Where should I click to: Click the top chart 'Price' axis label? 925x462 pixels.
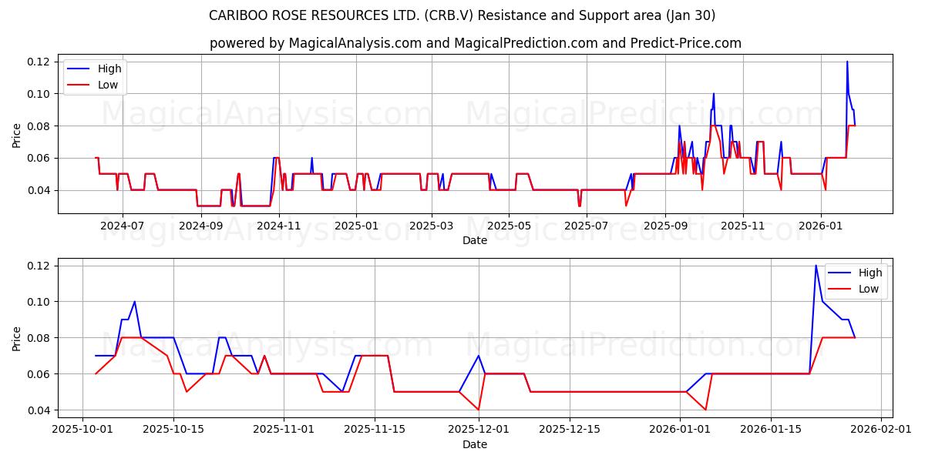pyautogui.click(x=17, y=134)
